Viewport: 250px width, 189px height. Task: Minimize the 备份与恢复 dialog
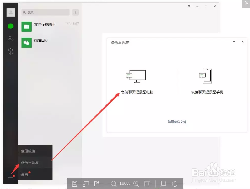[x=234, y=42]
